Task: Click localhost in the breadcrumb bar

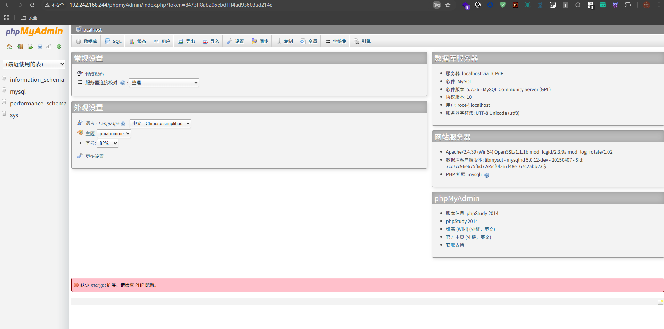Action: [x=92, y=30]
